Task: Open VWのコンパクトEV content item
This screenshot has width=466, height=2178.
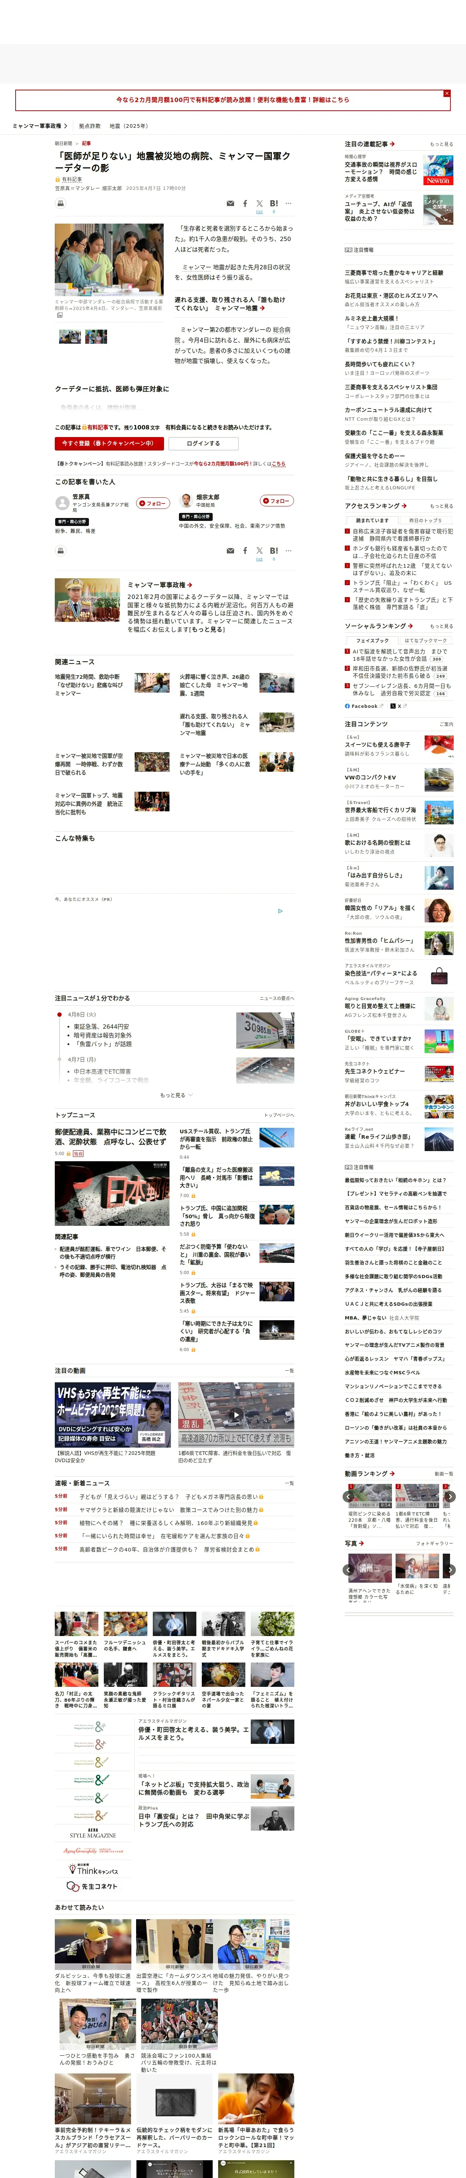Action: [x=371, y=777]
